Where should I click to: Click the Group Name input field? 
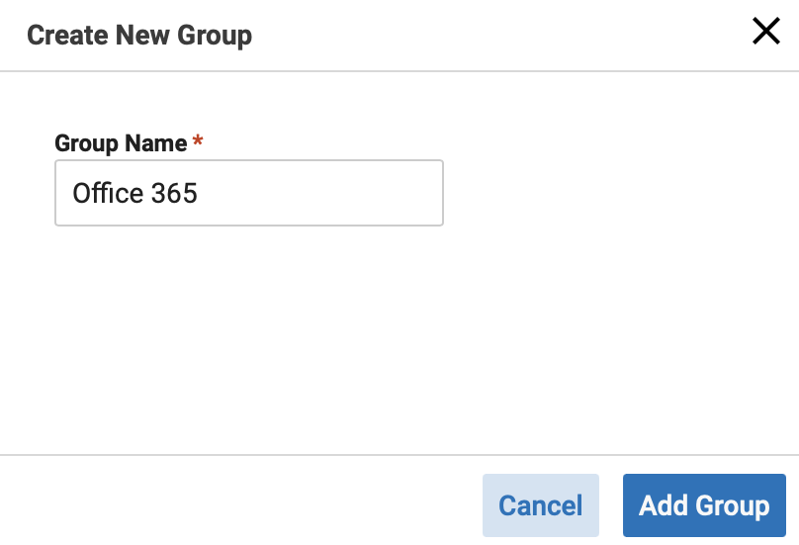pyautogui.click(x=249, y=193)
